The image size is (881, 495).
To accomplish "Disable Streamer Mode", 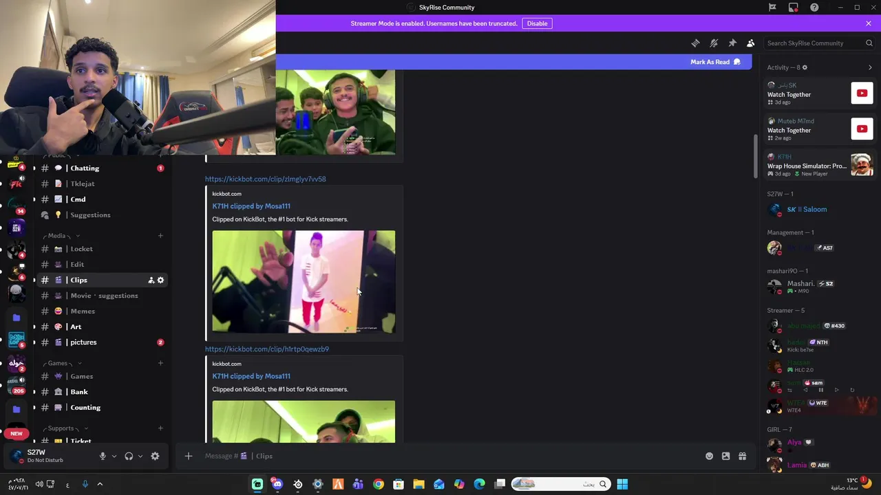I will [537, 23].
